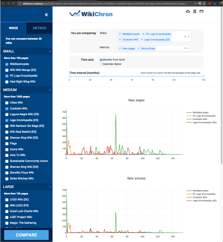Clear all selected metrics

coord(185,48)
